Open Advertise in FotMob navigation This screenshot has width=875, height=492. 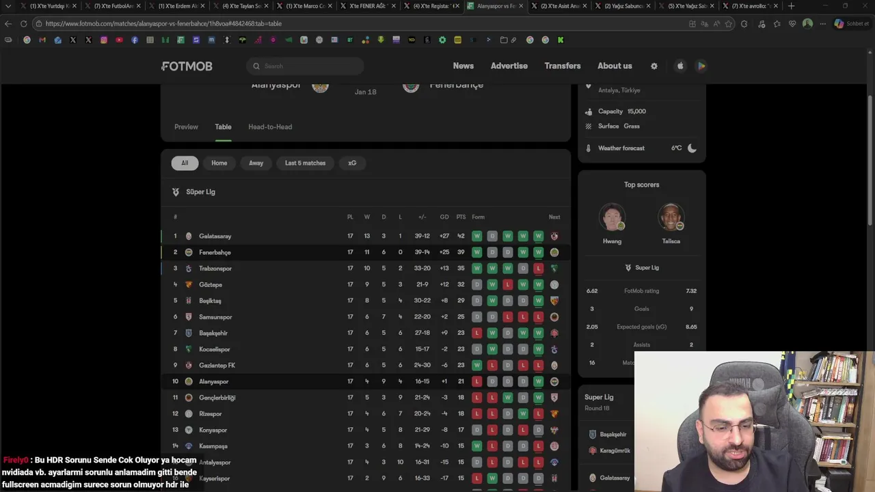click(x=509, y=66)
